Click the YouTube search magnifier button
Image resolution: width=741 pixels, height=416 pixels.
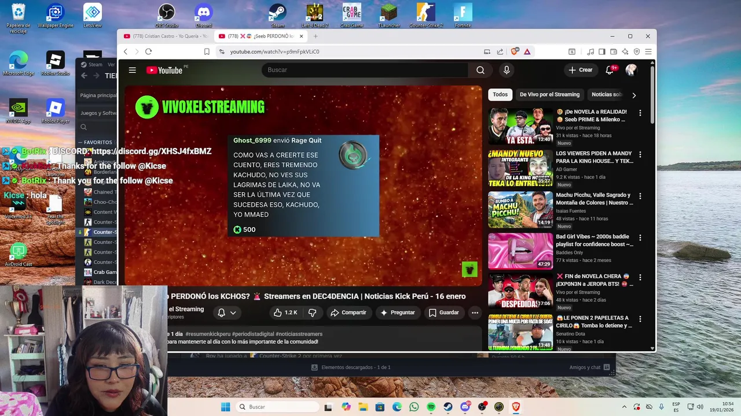point(480,70)
